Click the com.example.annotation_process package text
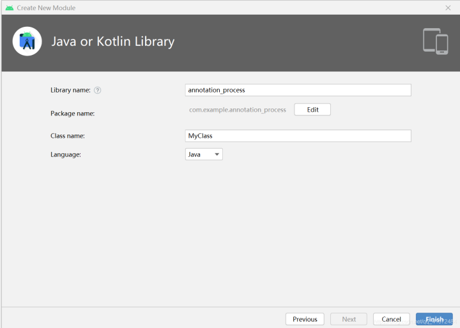 pyautogui.click(x=237, y=110)
